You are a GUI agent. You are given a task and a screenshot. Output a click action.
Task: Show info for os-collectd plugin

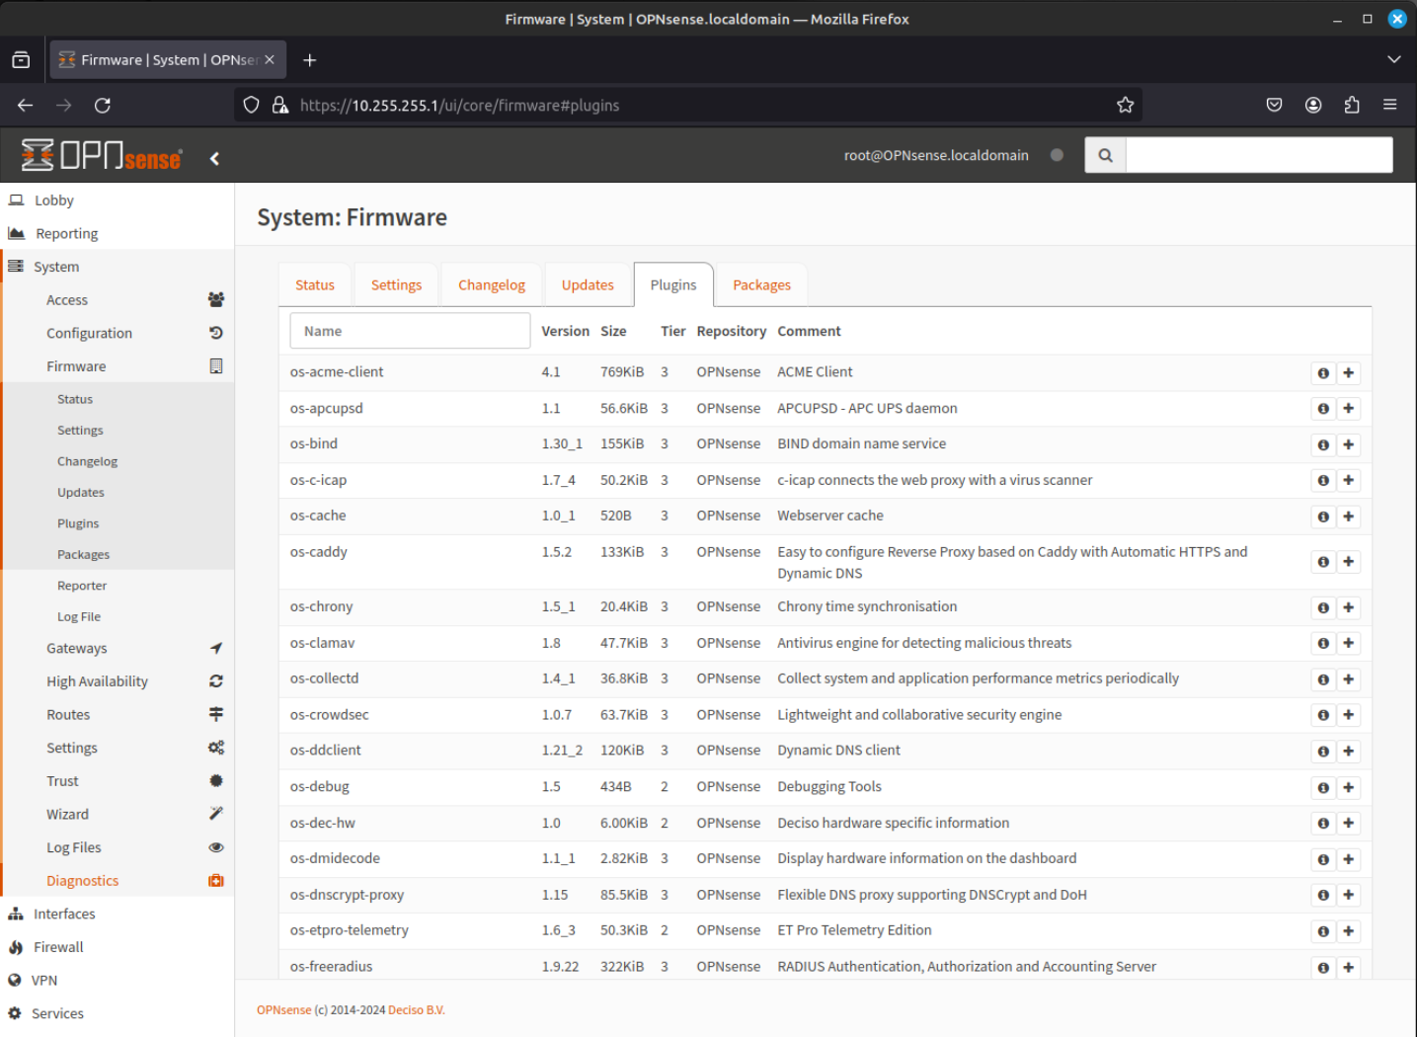(1323, 679)
